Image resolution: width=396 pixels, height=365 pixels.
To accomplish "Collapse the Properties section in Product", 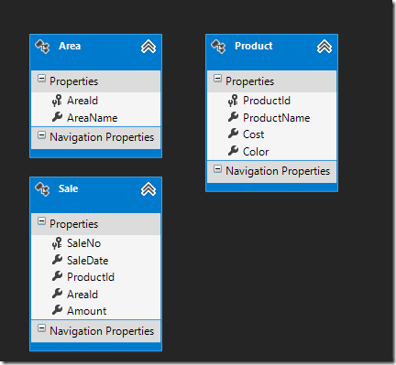I will pyautogui.click(x=217, y=79).
